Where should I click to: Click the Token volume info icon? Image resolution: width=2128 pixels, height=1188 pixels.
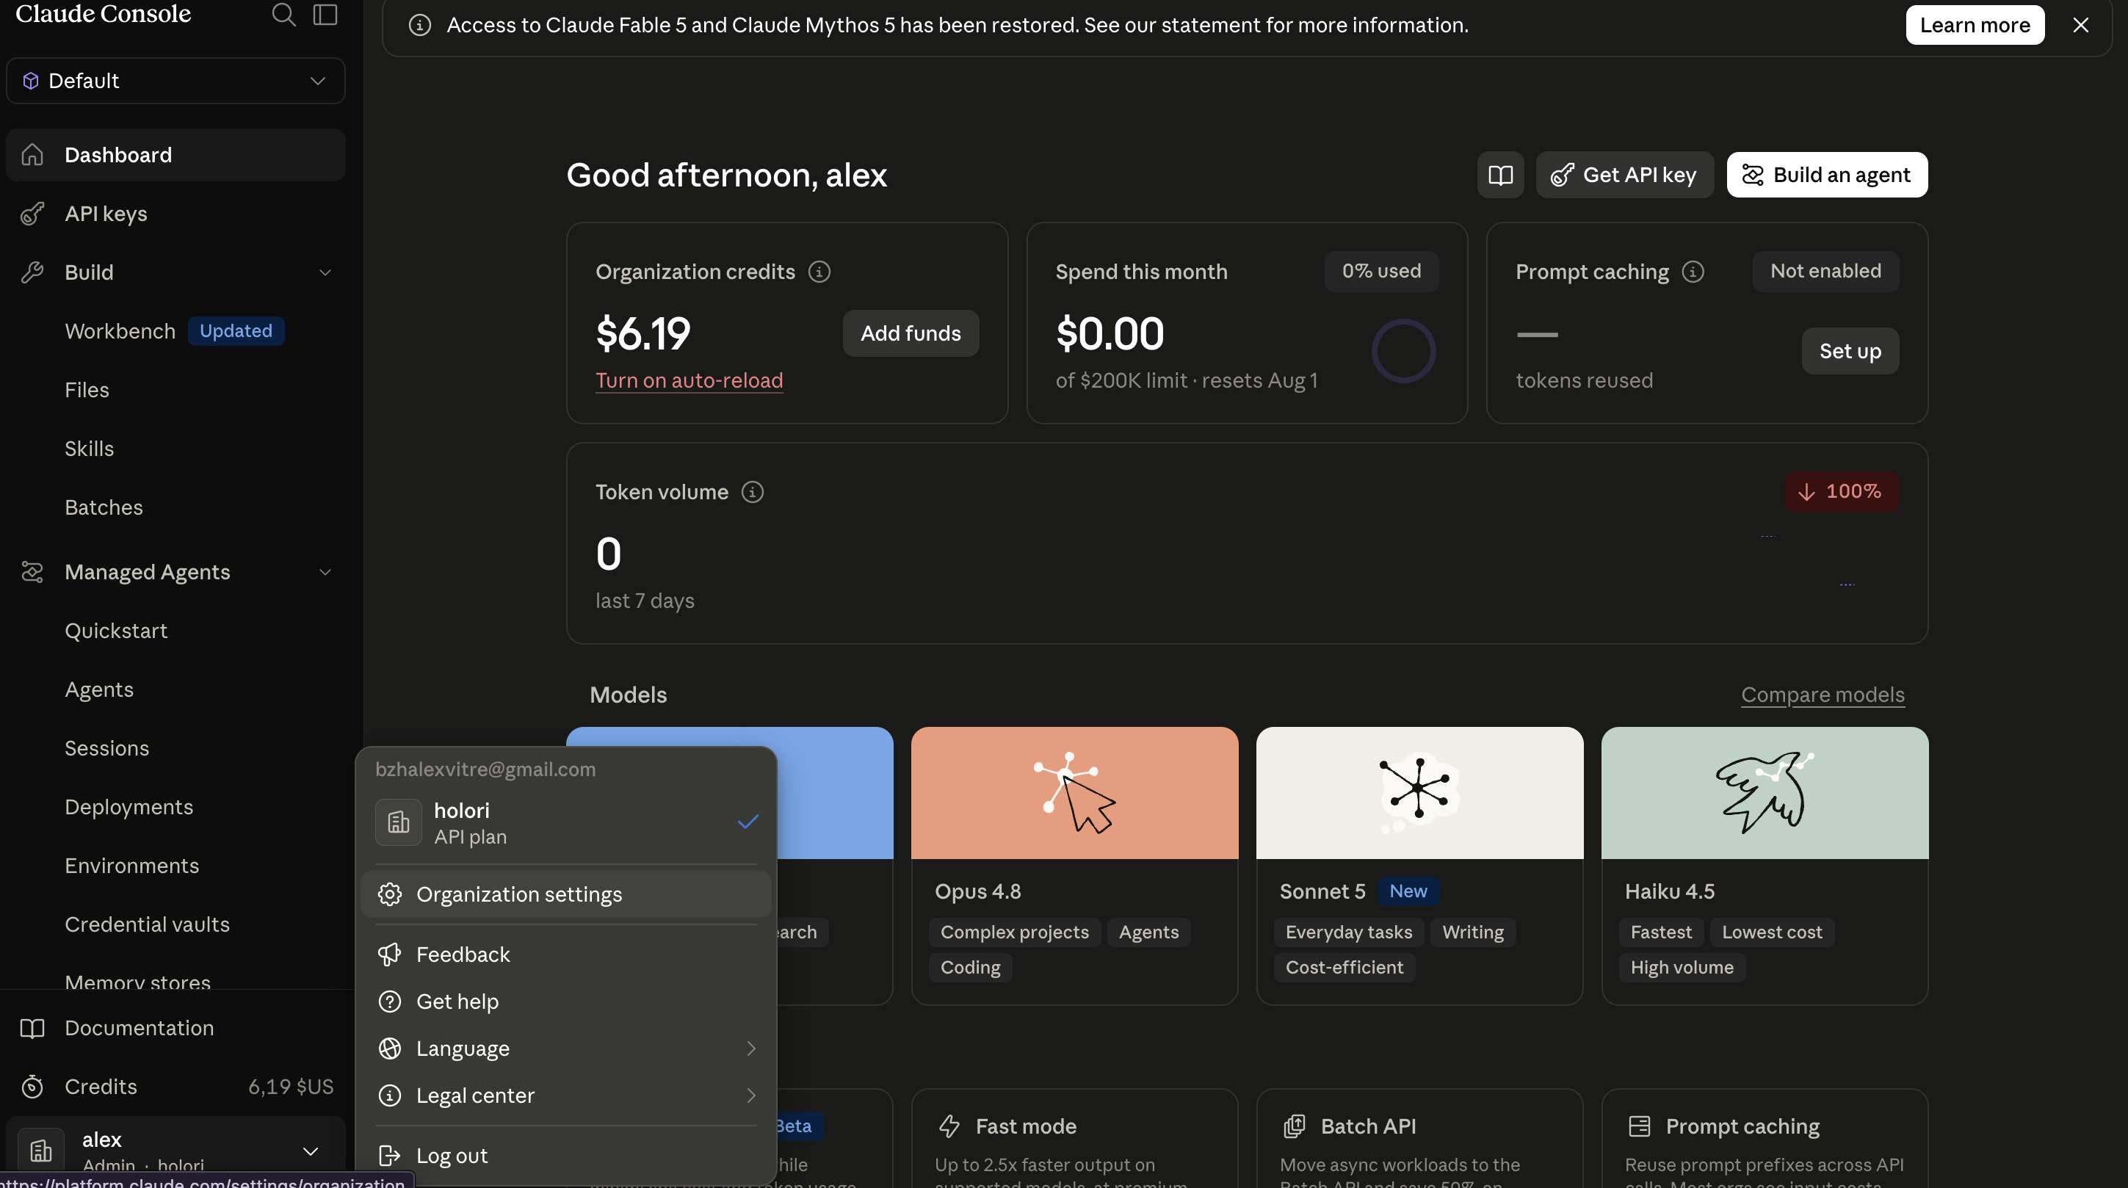752,491
